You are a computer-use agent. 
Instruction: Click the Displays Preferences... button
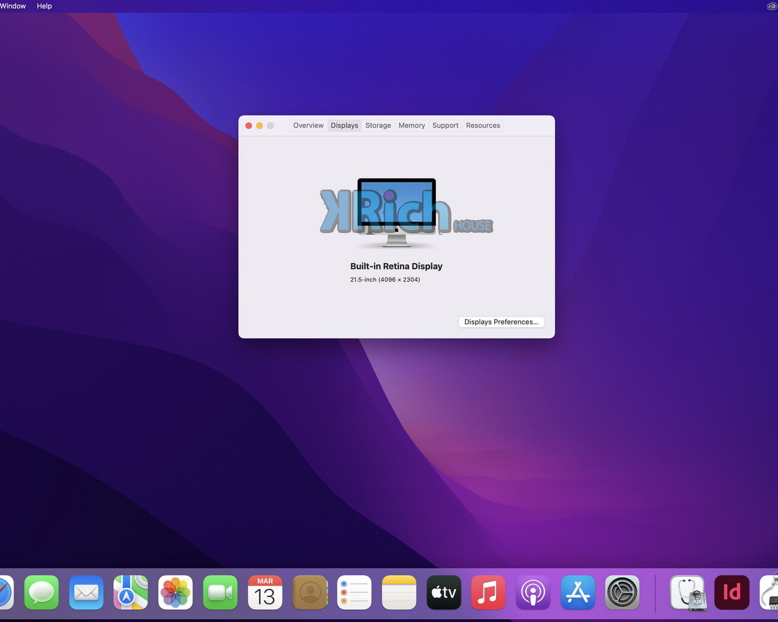click(x=501, y=322)
